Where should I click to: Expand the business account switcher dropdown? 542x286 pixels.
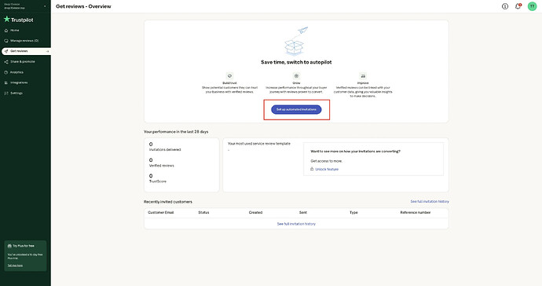[x=45, y=6]
